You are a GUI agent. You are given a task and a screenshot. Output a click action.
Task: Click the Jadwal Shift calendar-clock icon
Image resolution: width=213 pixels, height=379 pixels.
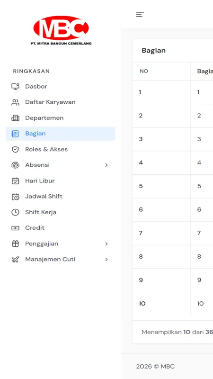[15, 197]
